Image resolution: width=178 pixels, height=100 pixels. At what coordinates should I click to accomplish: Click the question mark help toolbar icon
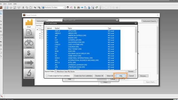(x=97, y=7)
